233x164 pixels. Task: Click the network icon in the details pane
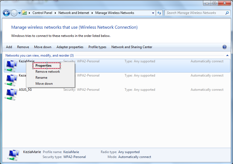pos(13,155)
